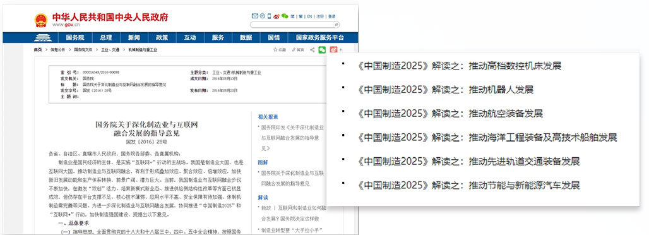The image size is (649, 235).
Task: Click 国务院文件 breadcrumb link
Action: 83,50
